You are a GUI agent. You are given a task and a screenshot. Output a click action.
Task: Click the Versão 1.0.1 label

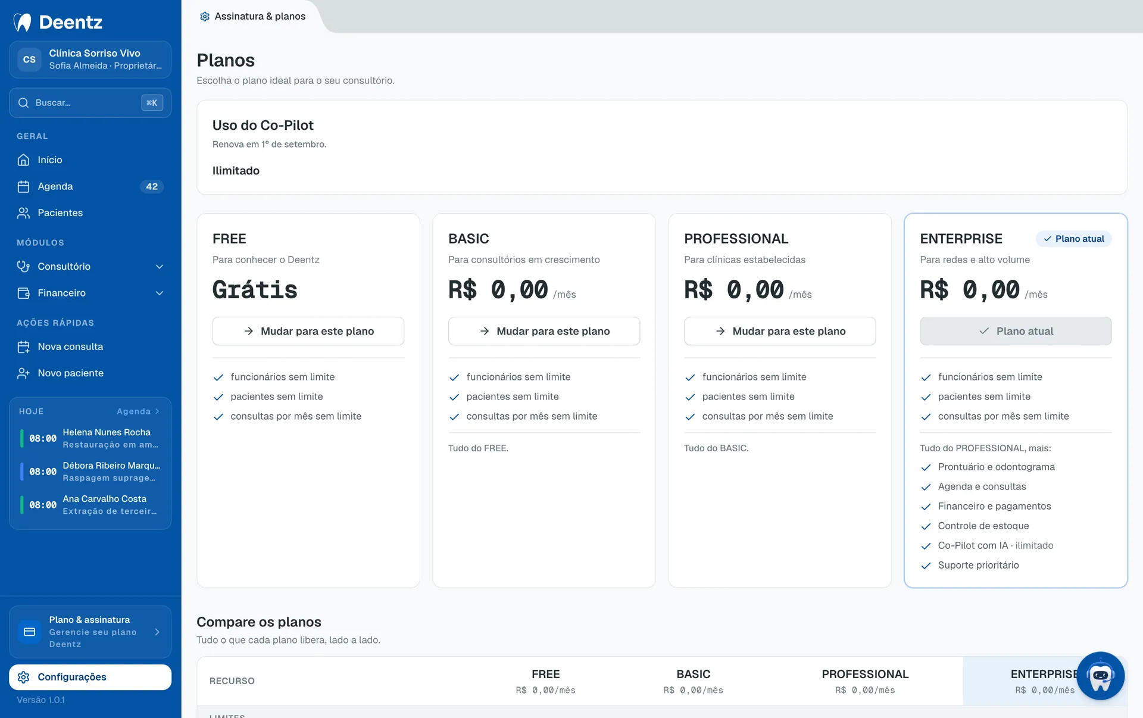pyautogui.click(x=40, y=700)
